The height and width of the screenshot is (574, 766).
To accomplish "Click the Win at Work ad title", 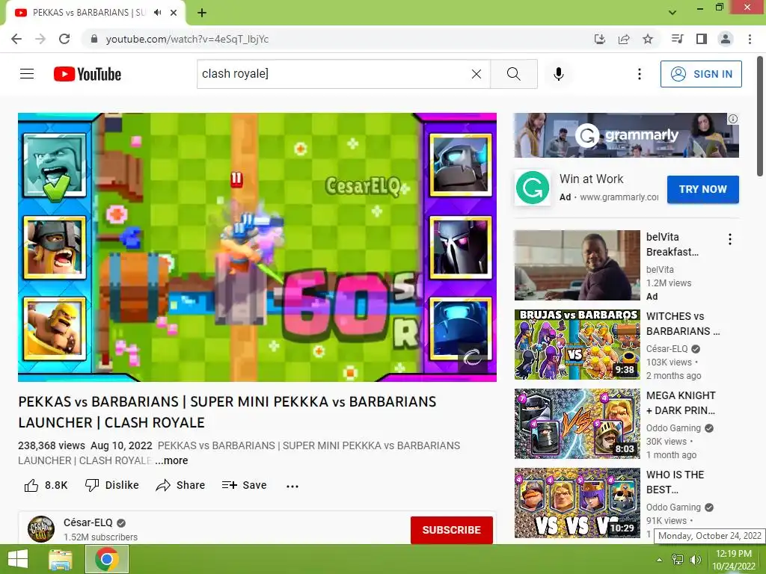I will coord(591,179).
